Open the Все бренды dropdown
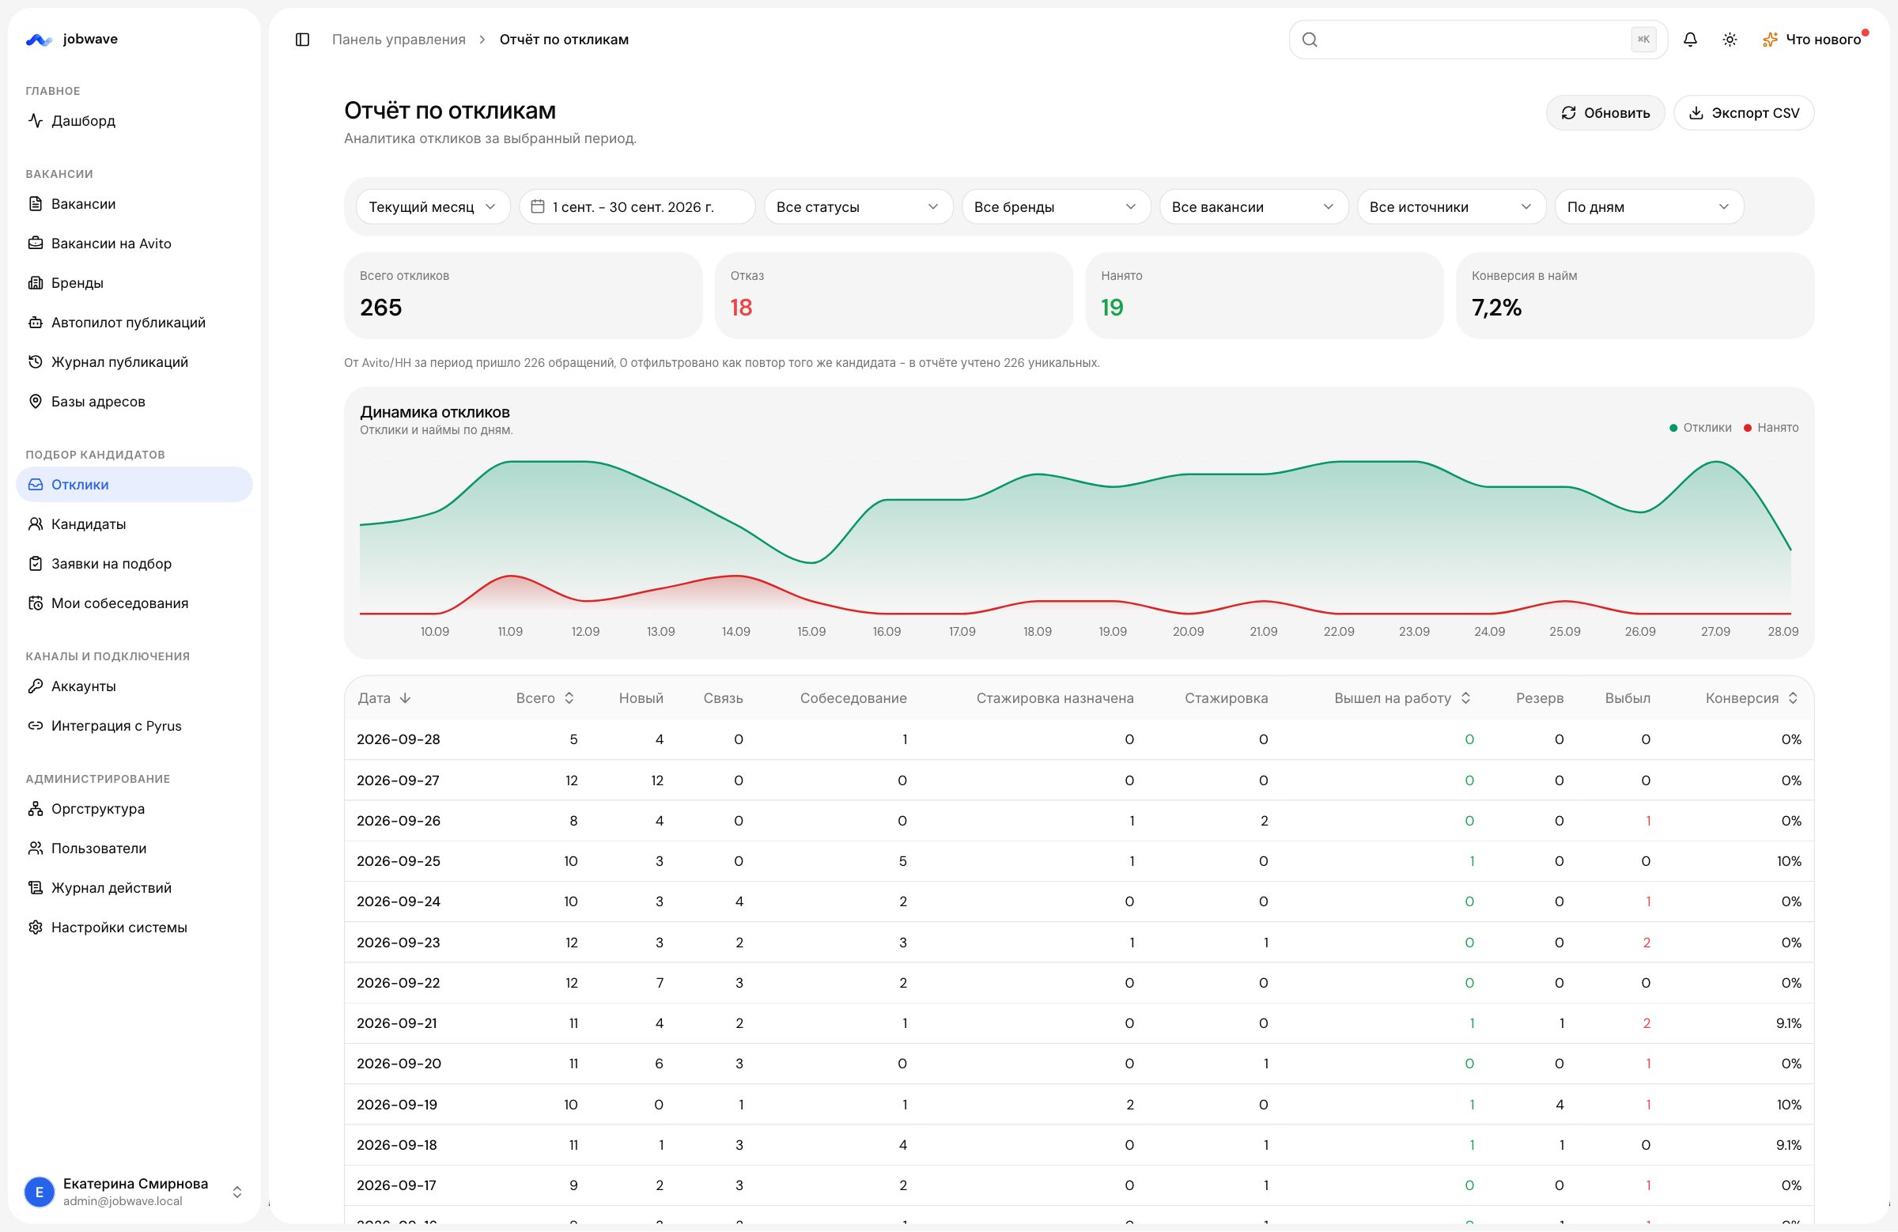The width and height of the screenshot is (1898, 1232). coord(1056,206)
